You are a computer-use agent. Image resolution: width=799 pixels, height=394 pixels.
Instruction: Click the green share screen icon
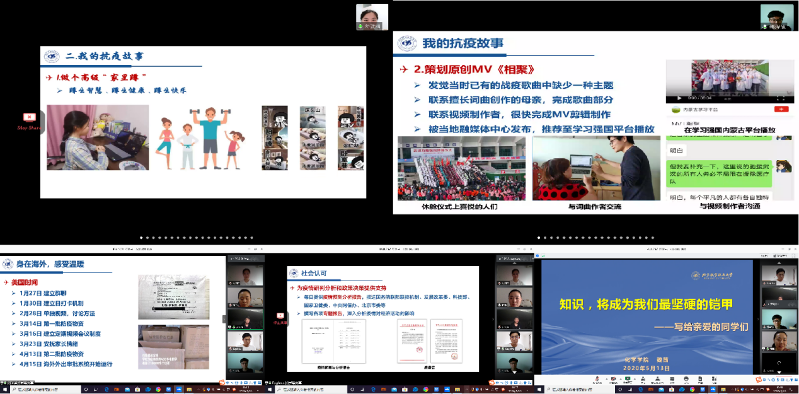[x=628, y=379]
